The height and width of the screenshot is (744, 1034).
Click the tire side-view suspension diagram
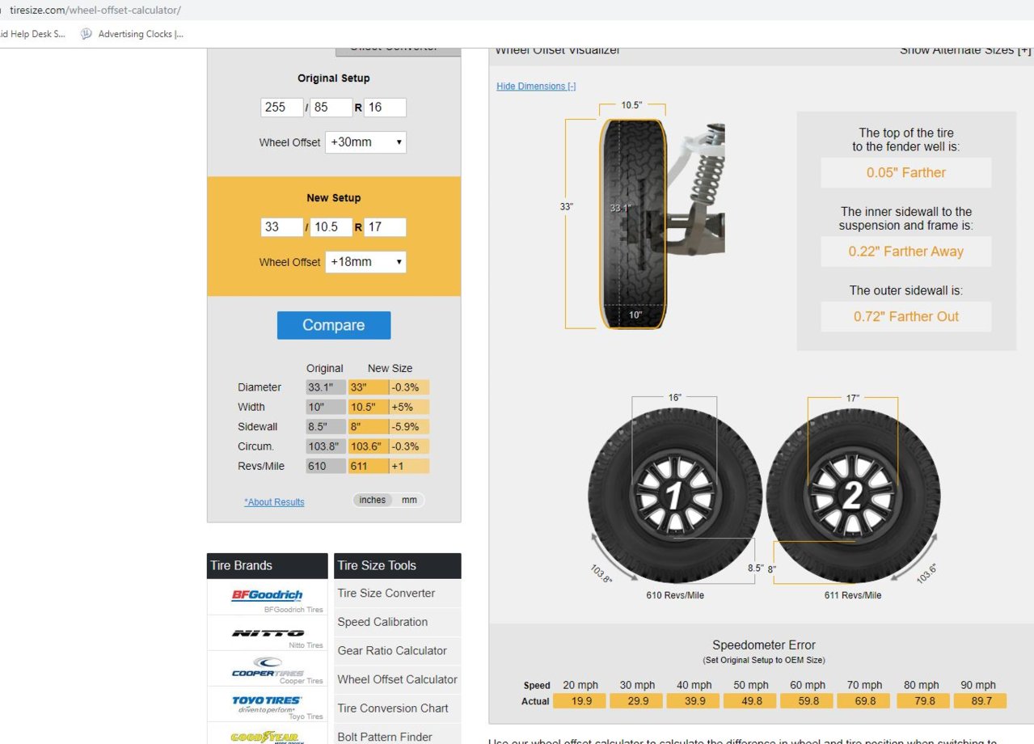click(x=662, y=226)
